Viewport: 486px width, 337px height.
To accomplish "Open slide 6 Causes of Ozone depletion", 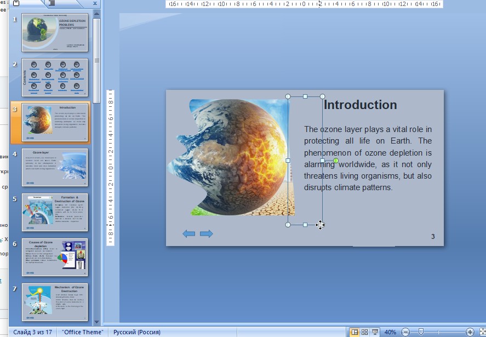I will [x=55, y=258].
